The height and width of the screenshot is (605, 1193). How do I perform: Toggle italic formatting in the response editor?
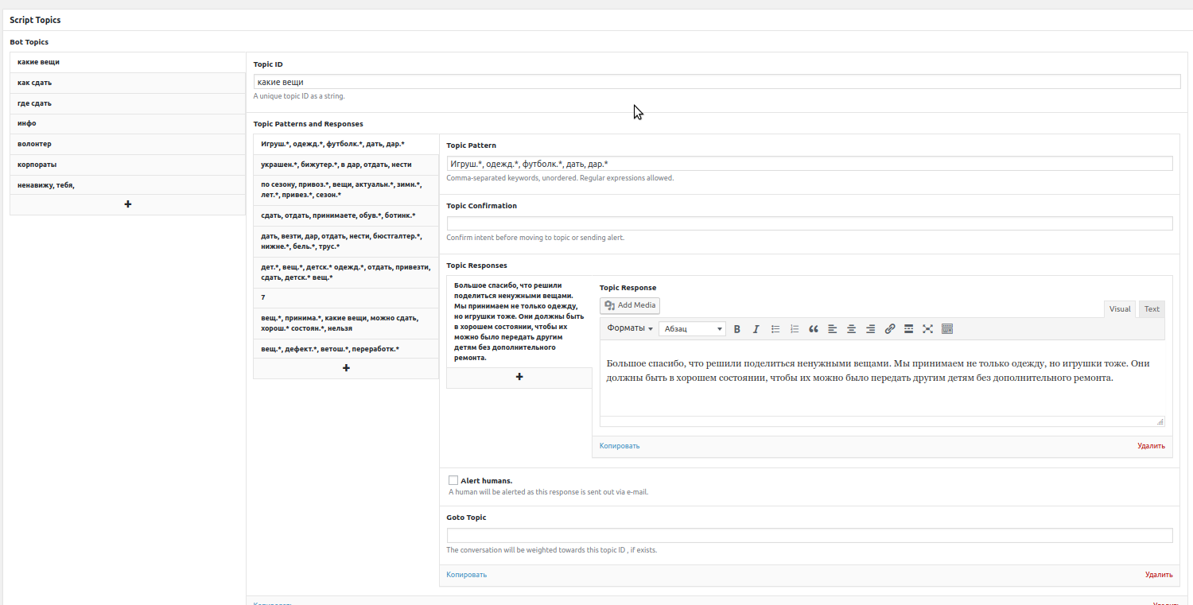(756, 329)
